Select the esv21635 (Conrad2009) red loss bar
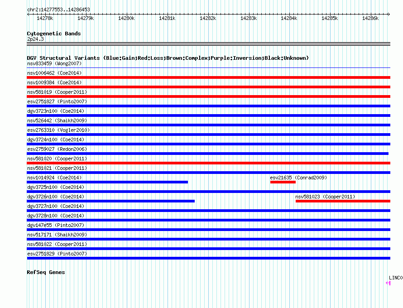Image resolution: width=403 pixels, height=308 pixels. click(x=283, y=182)
